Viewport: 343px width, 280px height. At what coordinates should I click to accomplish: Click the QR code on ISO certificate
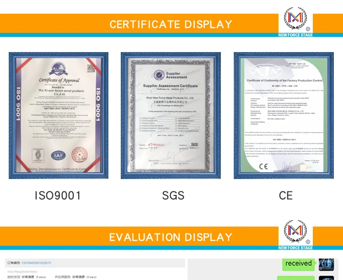tap(91, 69)
